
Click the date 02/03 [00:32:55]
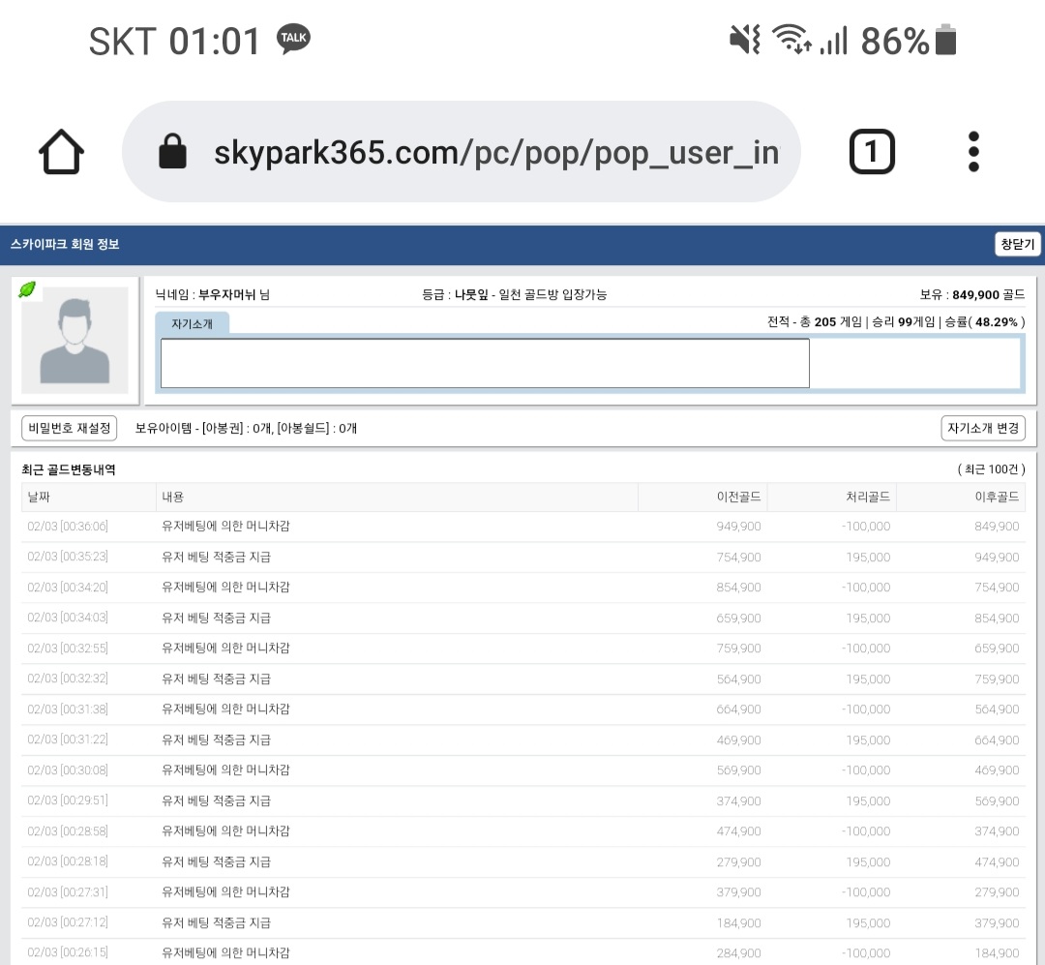pos(68,648)
